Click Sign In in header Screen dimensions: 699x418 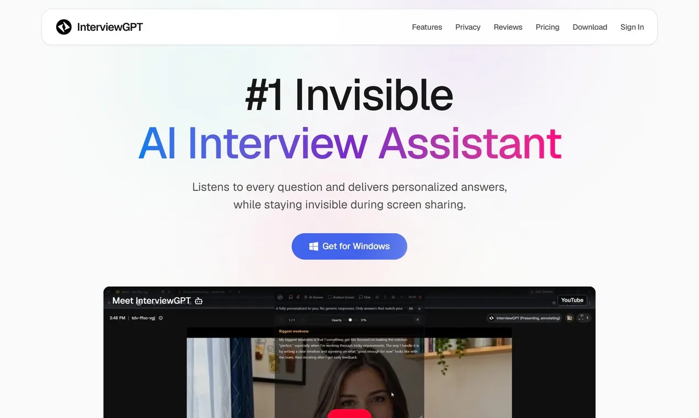click(632, 27)
